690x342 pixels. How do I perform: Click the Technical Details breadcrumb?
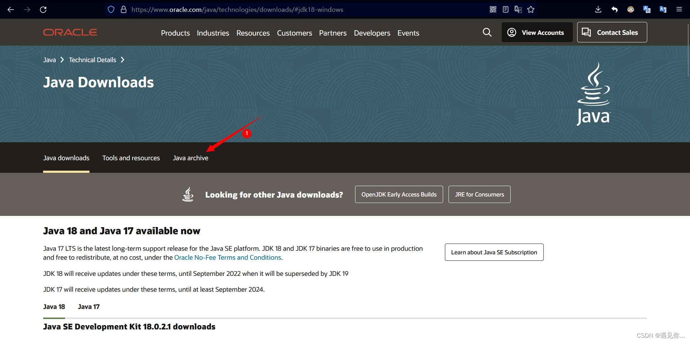92,60
